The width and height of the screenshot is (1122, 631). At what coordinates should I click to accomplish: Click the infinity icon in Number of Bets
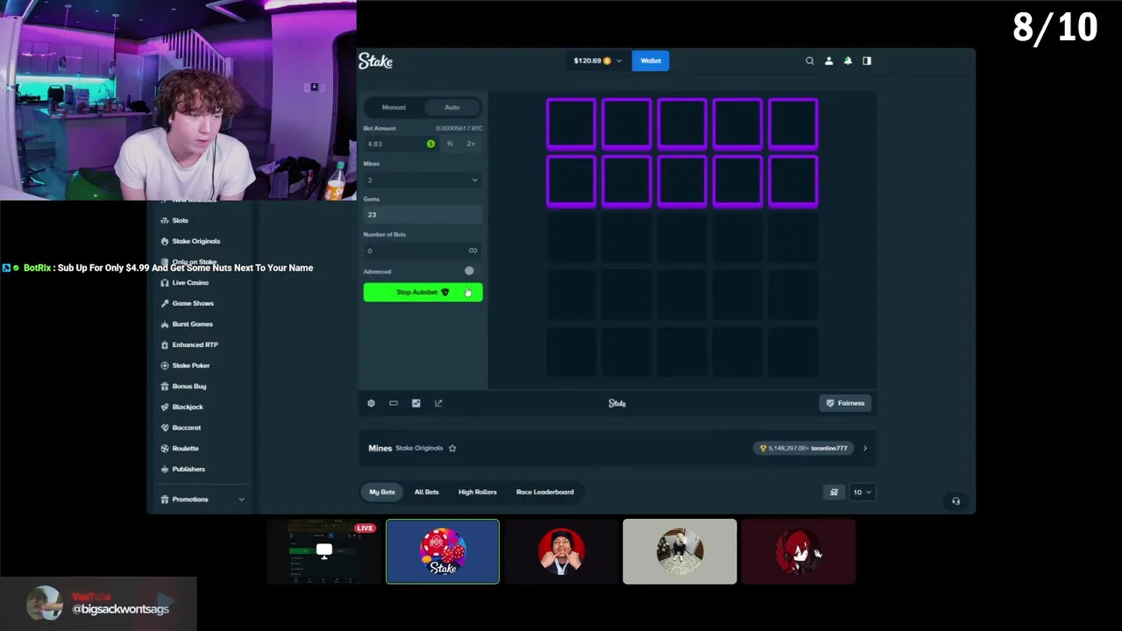pos(472,251)
